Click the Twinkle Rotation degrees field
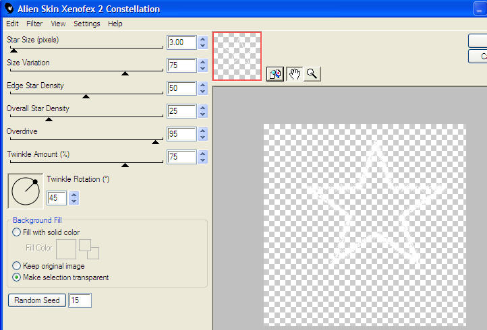 click(57, 198)
